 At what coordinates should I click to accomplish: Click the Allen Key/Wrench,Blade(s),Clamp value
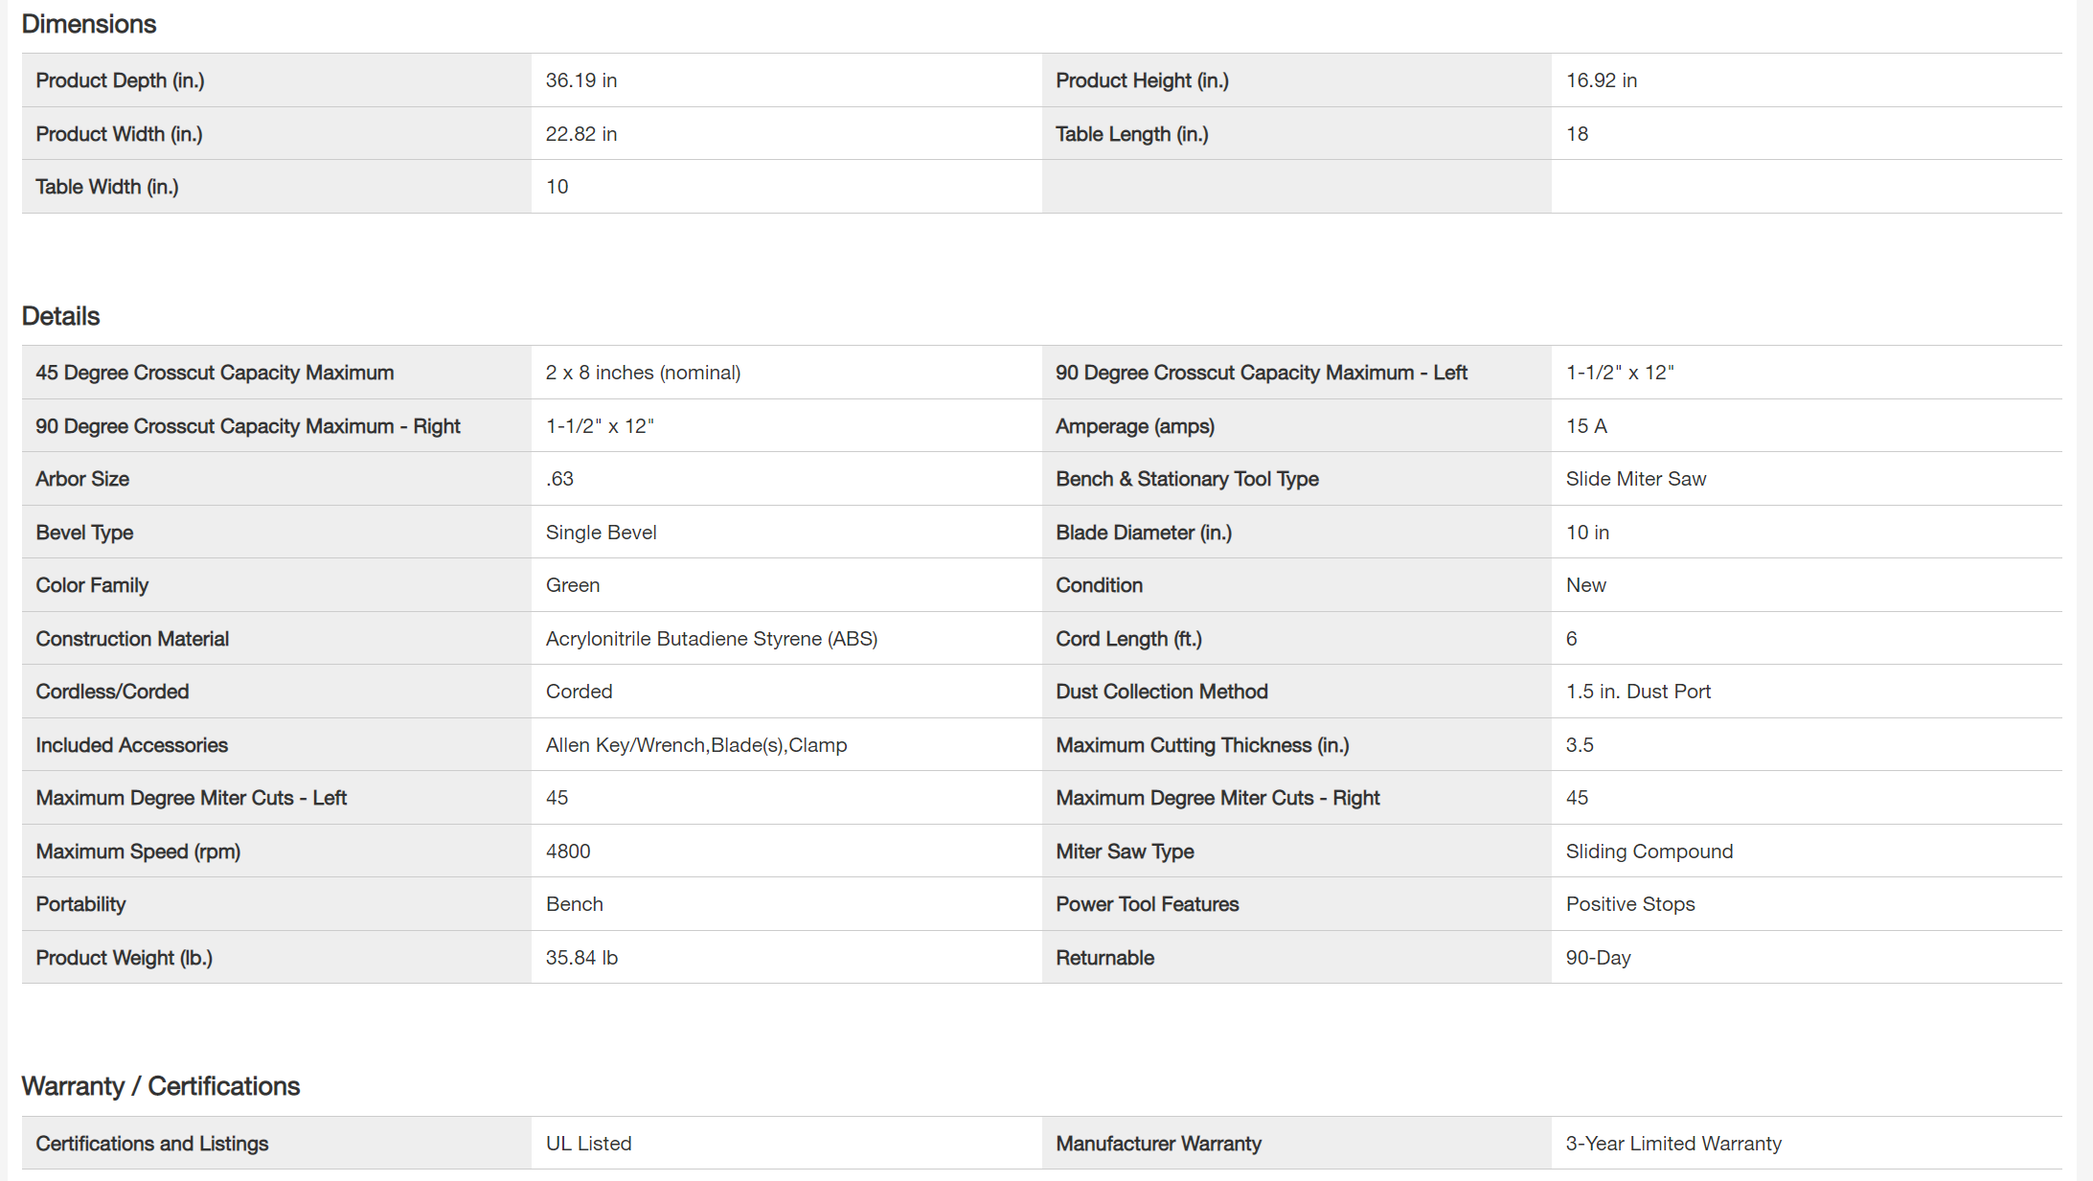(x=696, y=745)
